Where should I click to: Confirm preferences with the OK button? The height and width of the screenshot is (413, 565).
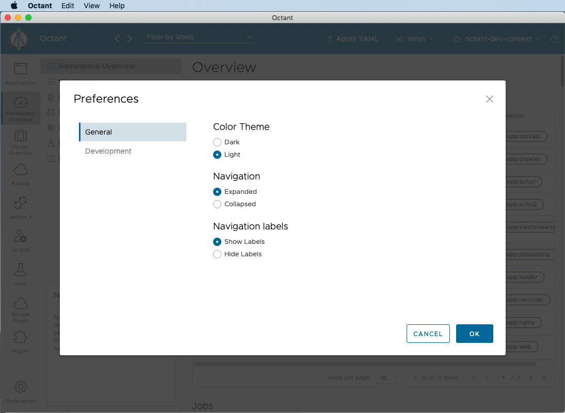[x=475, y=334]
